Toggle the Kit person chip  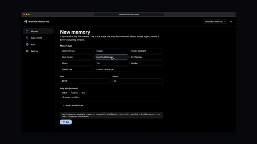click(83, 93)
